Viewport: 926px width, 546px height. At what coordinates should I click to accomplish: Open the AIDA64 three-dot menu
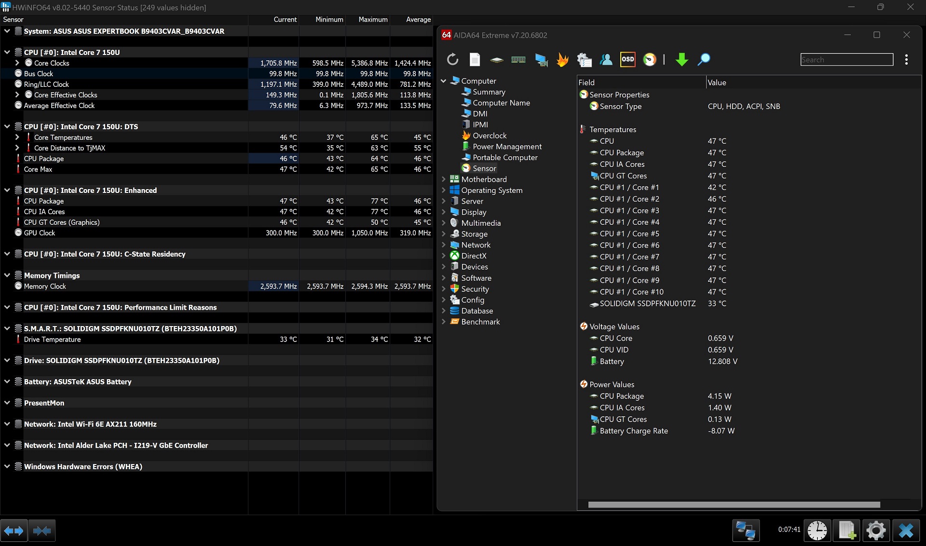906,59
